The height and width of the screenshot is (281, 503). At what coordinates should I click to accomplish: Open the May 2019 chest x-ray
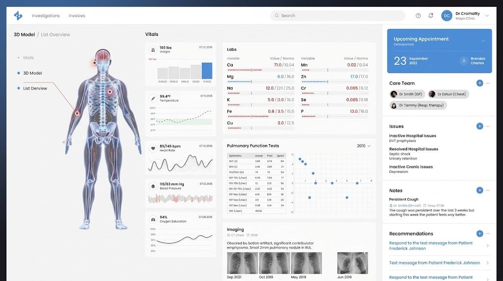[x=306, y=263]
